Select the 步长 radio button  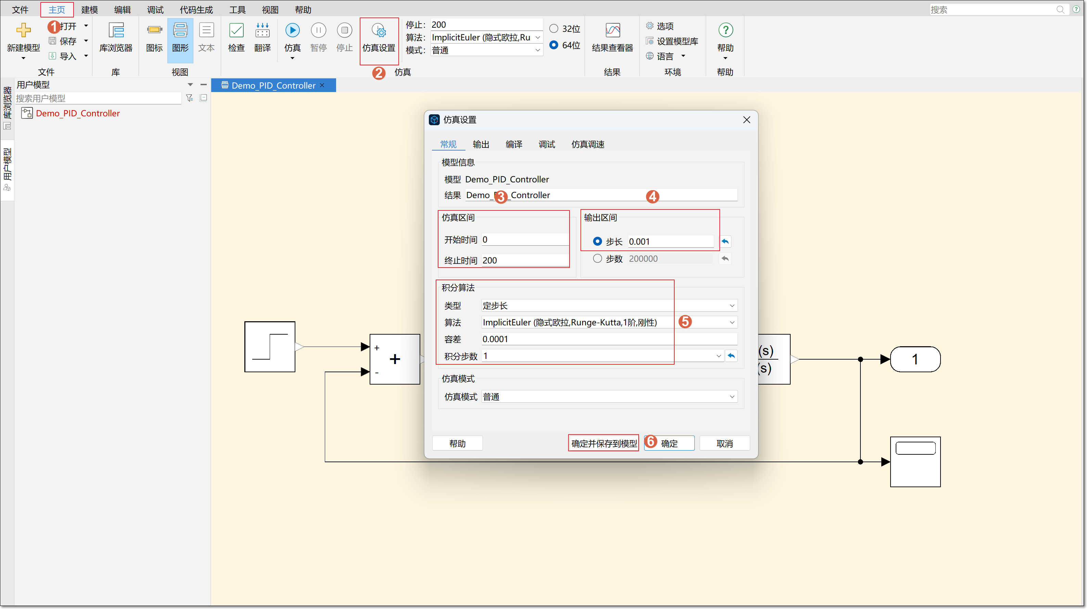[597, 242]
